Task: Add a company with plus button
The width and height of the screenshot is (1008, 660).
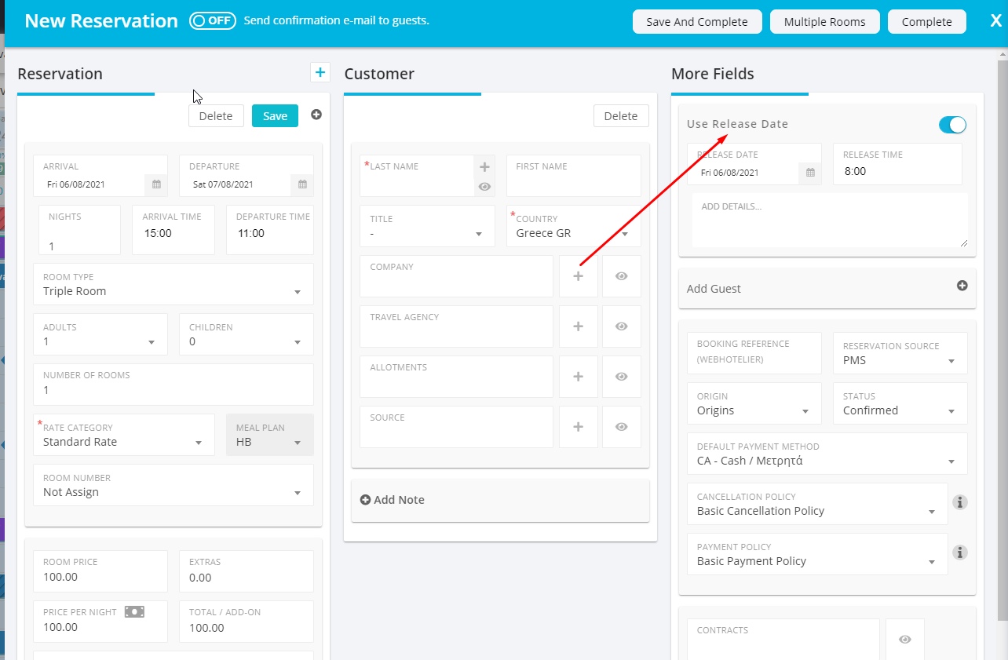Action: pos(579,276)
